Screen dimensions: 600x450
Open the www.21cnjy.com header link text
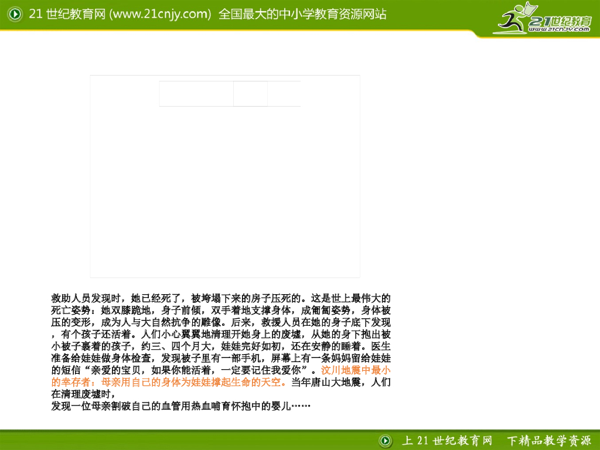click(x=160, y=14)
